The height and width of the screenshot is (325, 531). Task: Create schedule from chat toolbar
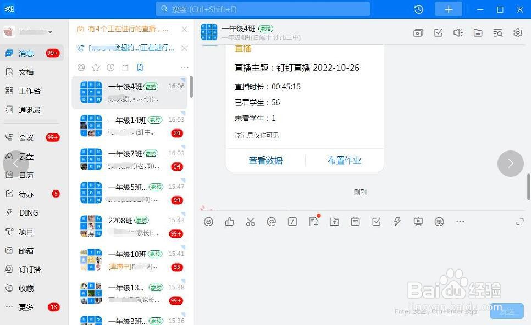(355, 222)
